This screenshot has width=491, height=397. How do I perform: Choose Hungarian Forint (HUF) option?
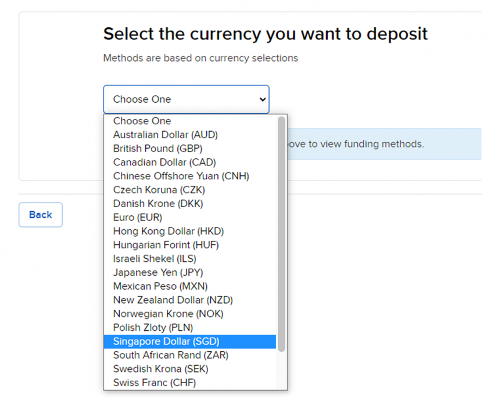166,245
